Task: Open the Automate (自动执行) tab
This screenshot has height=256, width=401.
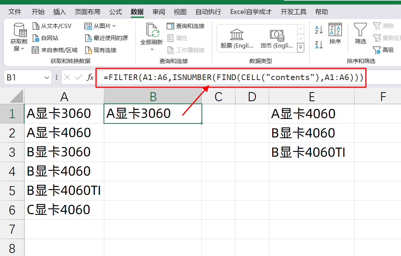Action: (x=208, y=12)
